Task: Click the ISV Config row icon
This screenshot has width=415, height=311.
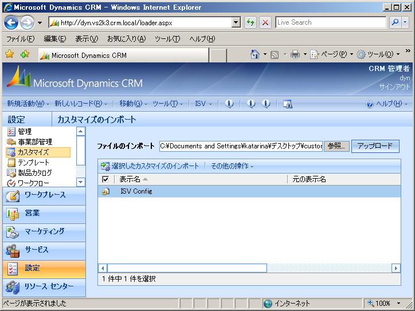Action: 105,191
